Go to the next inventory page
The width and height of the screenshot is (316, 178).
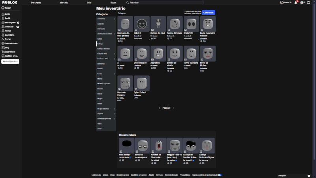pos(173,108)
